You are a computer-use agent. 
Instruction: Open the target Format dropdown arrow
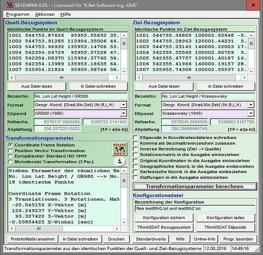(x=251, y=105)
